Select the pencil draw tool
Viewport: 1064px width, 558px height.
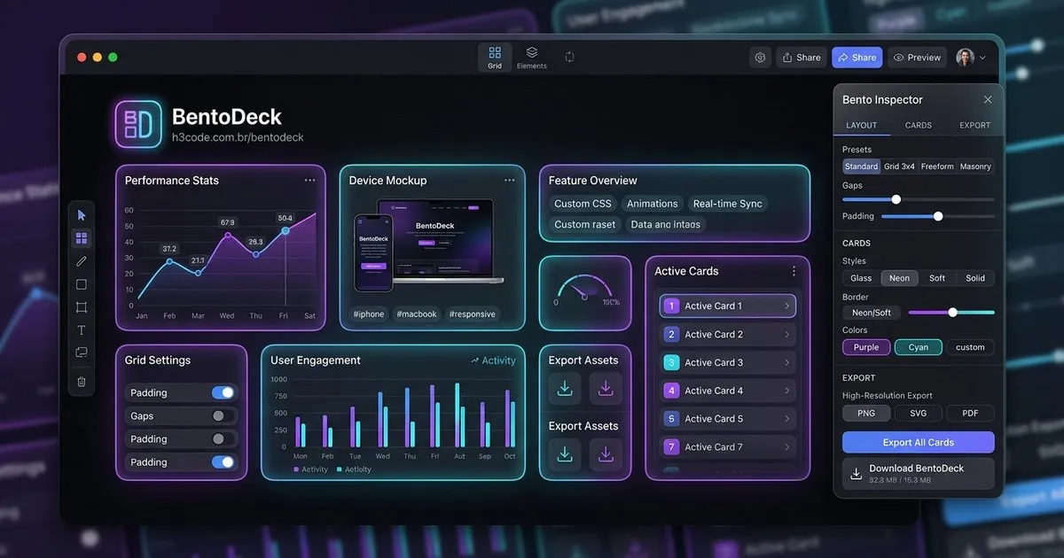point(82,261)
